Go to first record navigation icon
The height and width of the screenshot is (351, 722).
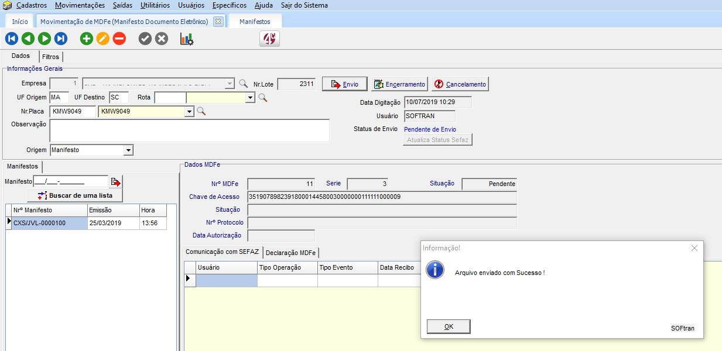pyautogui.click(x=12, y=39)
